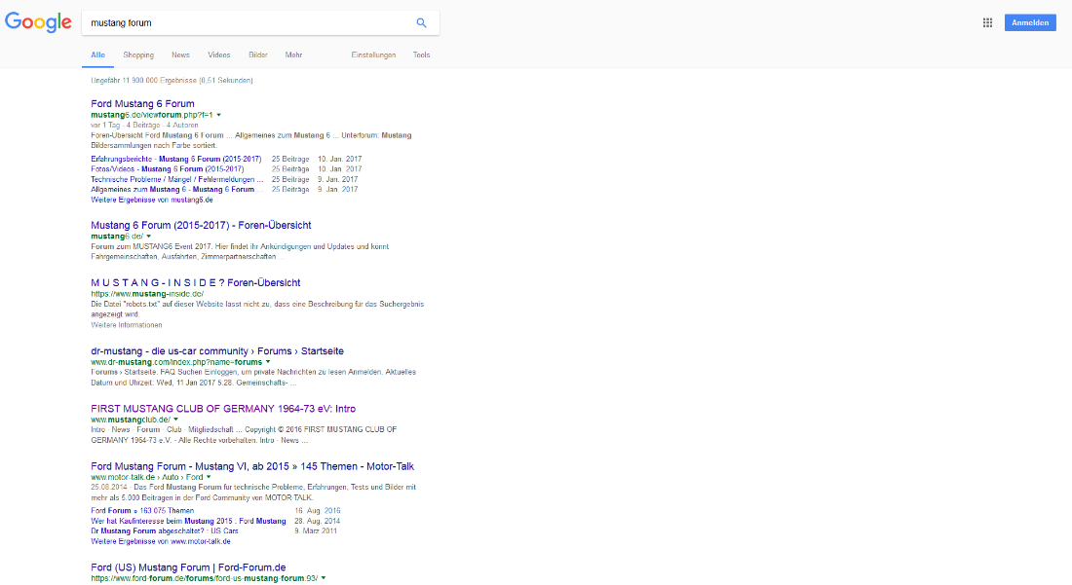Click the https://www.mustang-inside.de/ URL text
Viewport: 1072px width, 585px height.
click(x=147, y=294)
